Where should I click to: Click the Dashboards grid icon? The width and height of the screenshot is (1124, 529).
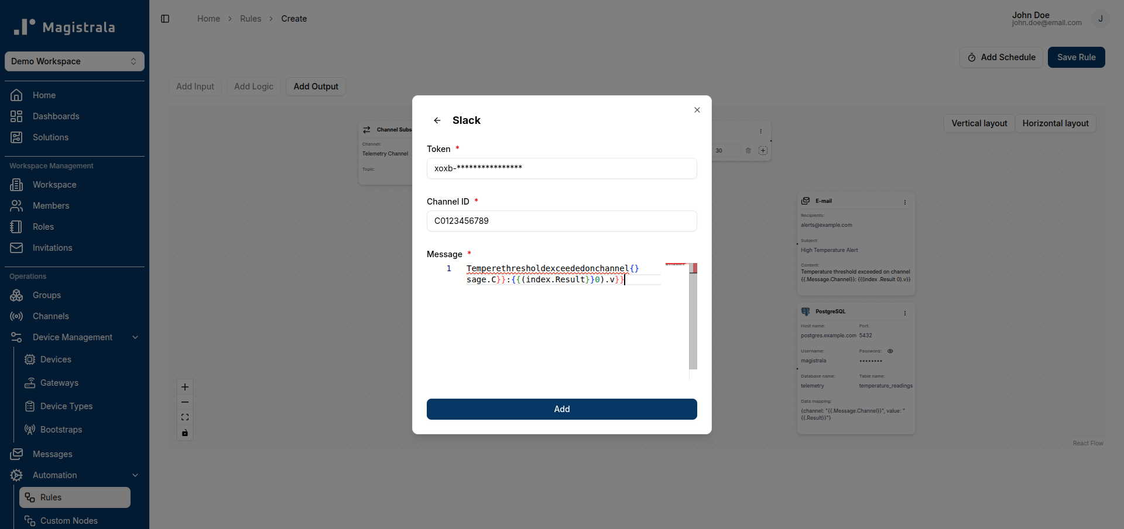point(16,116)
